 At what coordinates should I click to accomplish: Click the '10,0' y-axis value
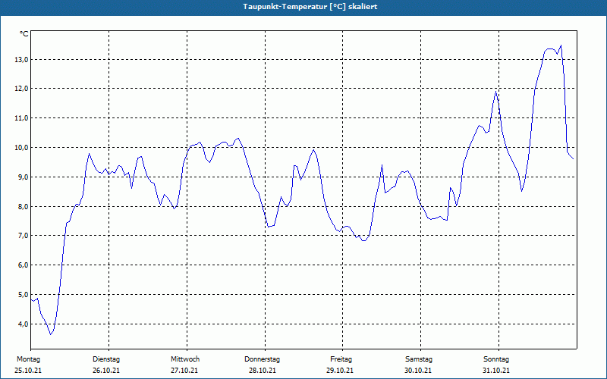click(x=22, y=148)
